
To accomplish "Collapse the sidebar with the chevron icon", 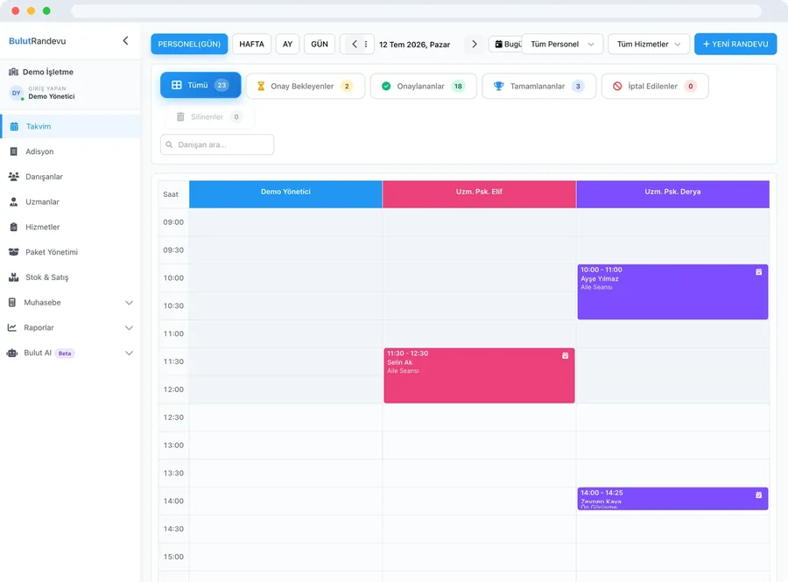I will (125, 40).
